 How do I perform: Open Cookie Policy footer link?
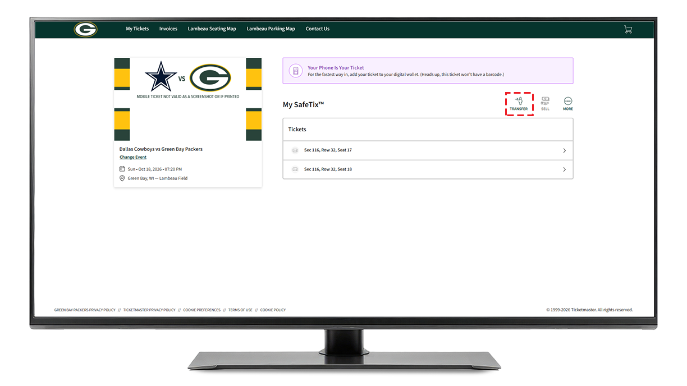[x=273, y=310]
